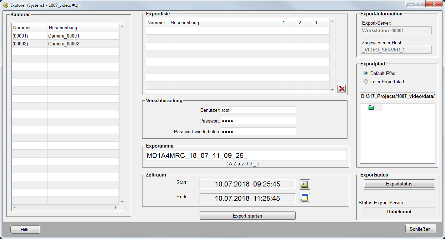This screenshot has width=445, height=239.
Task: Click the Schließen button
Action: pos(420,229)
